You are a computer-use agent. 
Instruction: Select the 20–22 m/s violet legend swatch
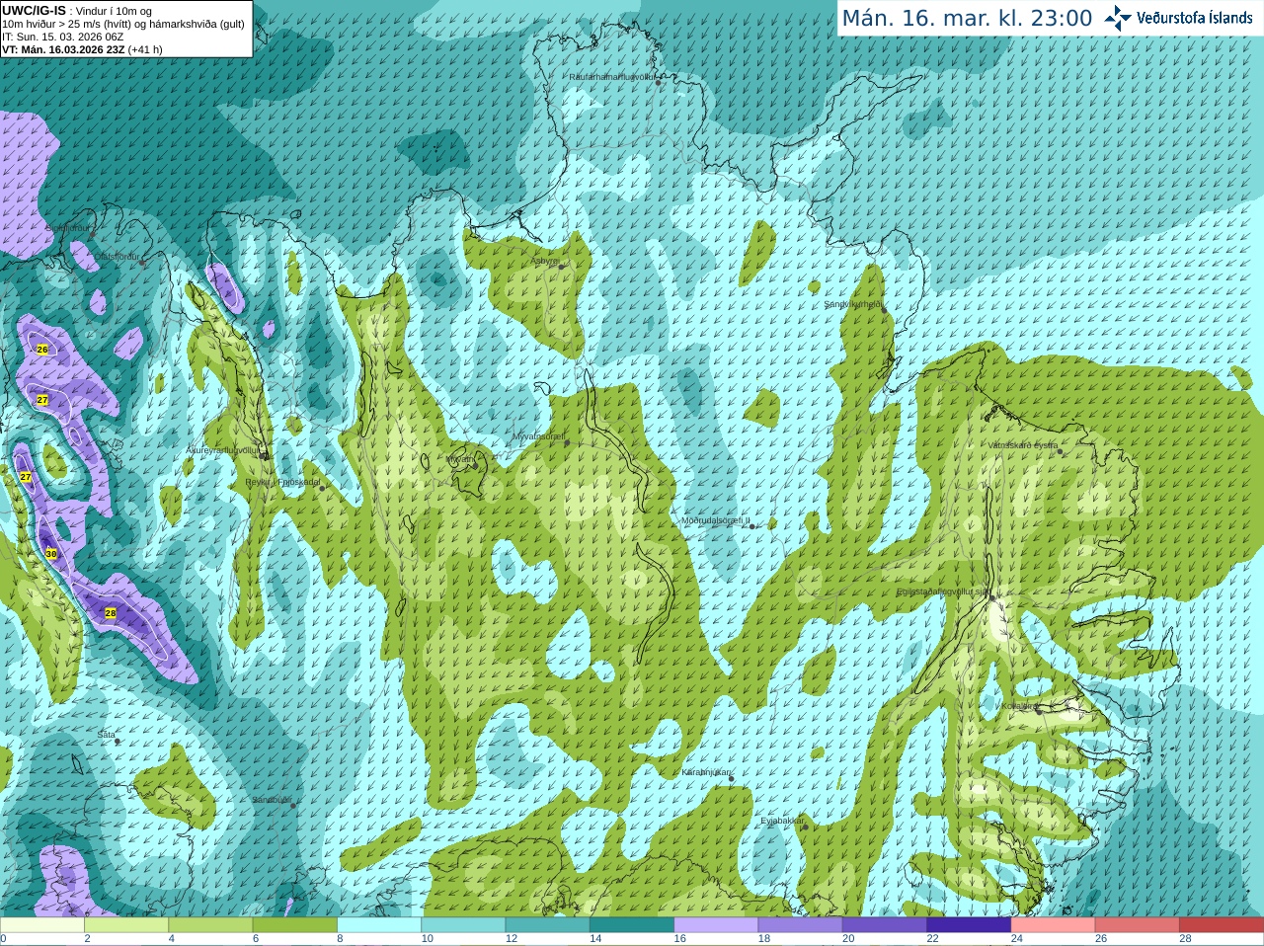tap(885, 925)
